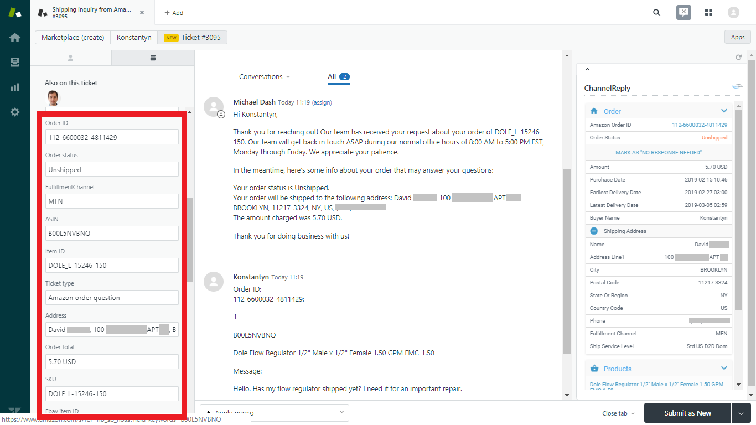Open the chat status icon

683,13
